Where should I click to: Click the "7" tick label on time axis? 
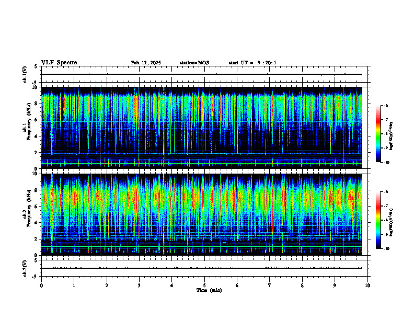pos(270,285)
